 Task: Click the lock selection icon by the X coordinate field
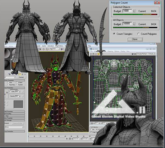(67, 139)
